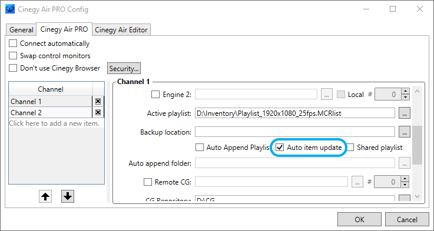434x231 pixels.
Task: Enable Connect automatically checkbox
Action: [x=13, y=43]
